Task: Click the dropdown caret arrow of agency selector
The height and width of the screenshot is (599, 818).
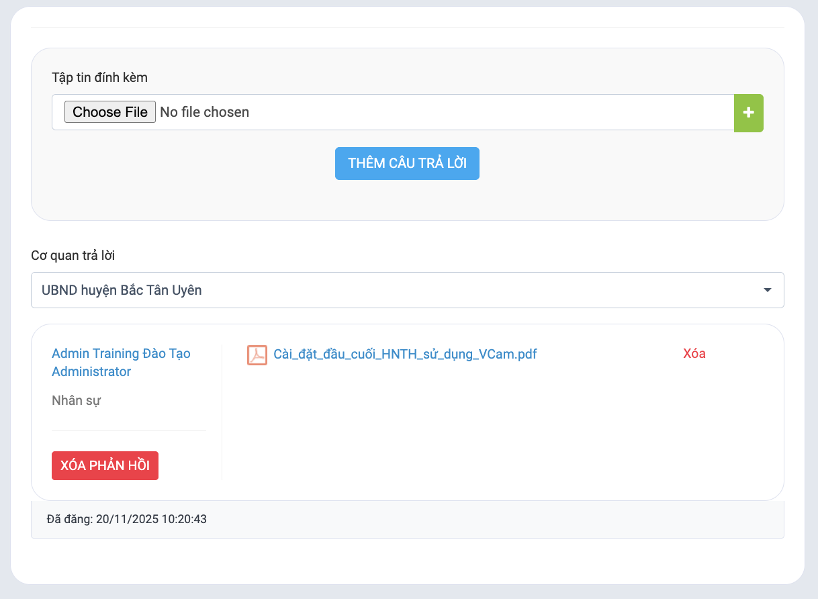Action: coord(767,290)
